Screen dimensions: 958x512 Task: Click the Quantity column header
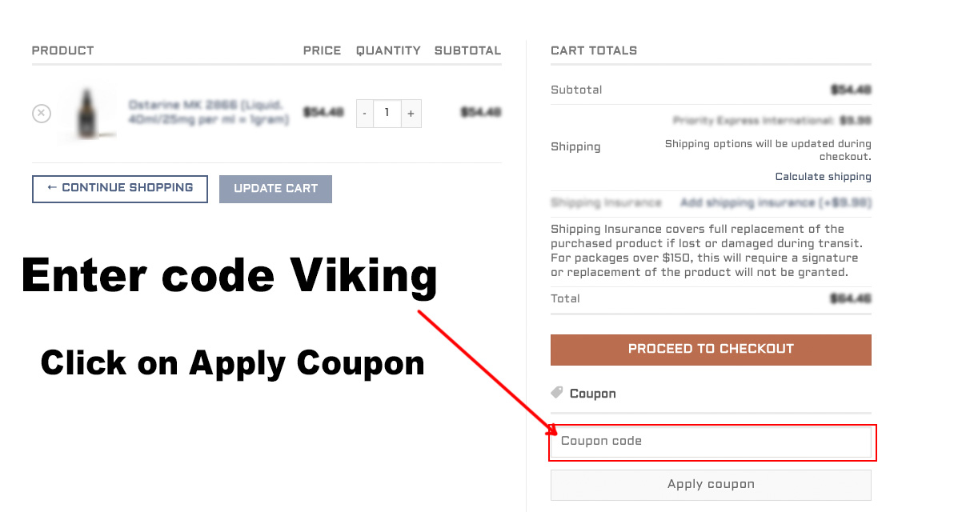coord(388,50)
